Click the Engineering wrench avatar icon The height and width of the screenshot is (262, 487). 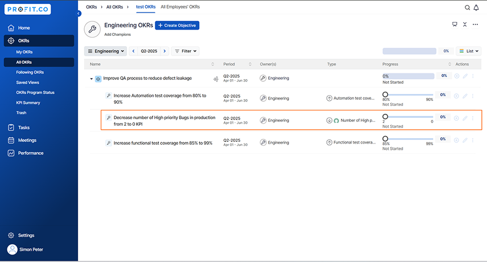[92, 29]
